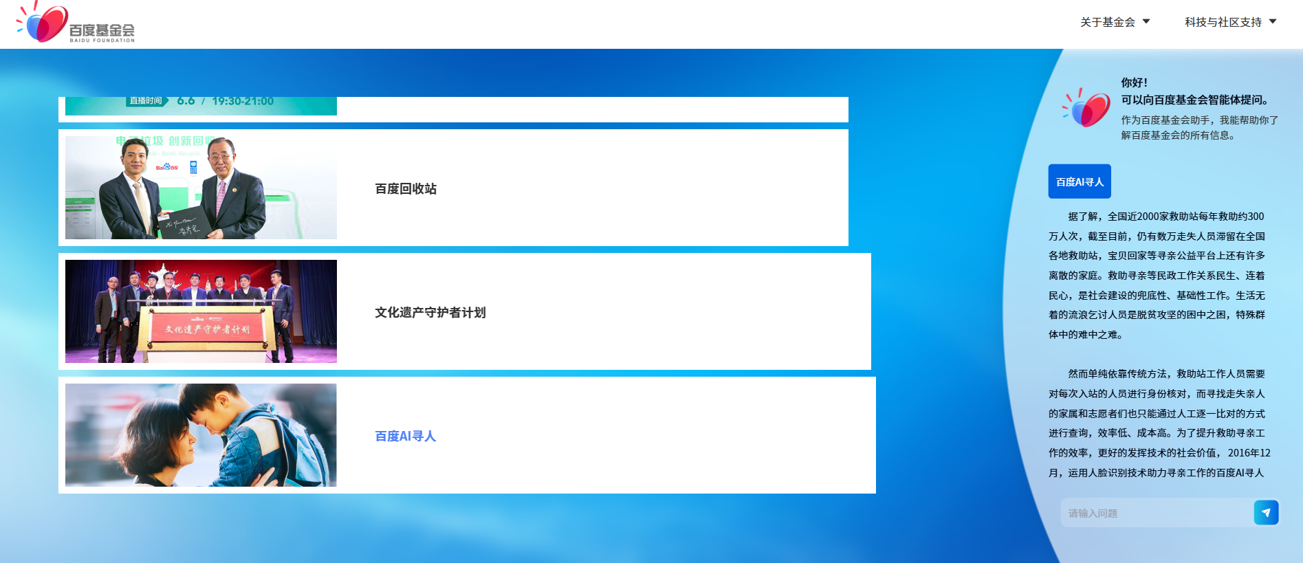This screenshot has width=1303, height=563.
Task: Open the 百度回收站 title link
Action: (406, 188)
